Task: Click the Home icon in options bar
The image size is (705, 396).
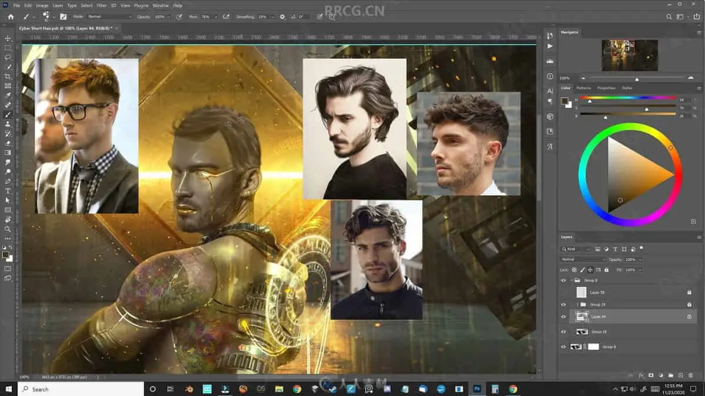Action: pyautogui.click(x=10, y=17)
